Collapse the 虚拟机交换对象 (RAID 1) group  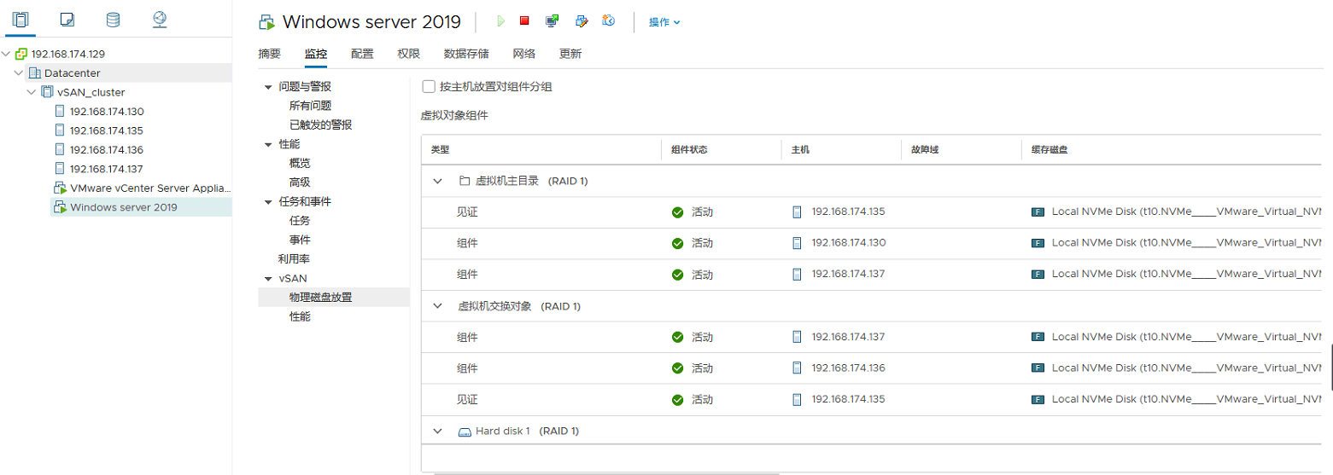point(438,306)
